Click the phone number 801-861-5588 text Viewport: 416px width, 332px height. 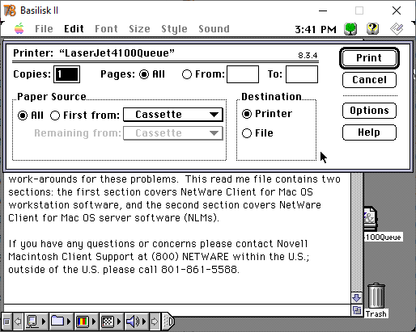[x=200, y=270]
